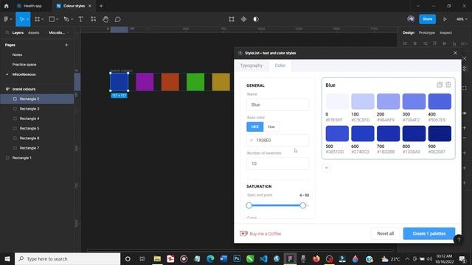Click the Number of swatches field
Viewport: 472px width, 265px height.
pos(277,163)
